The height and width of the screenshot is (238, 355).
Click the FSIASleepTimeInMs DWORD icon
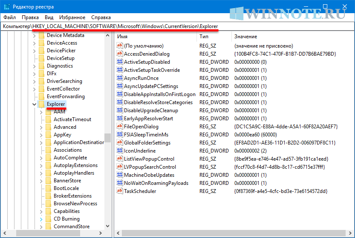[x=119, y=134]
